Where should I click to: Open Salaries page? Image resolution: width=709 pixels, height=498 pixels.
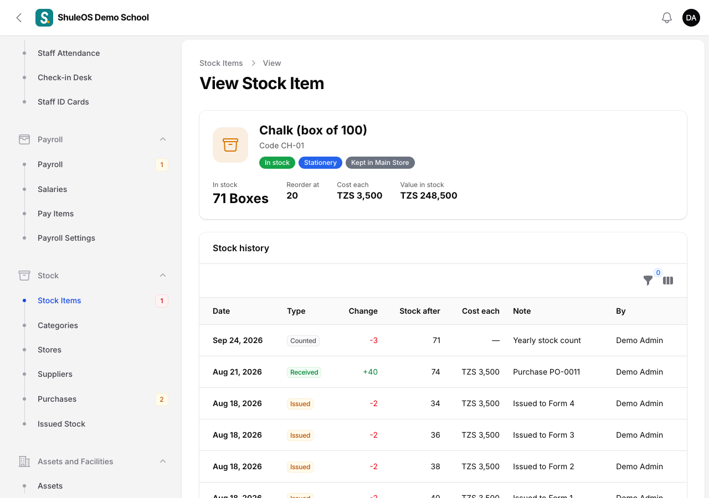[52, 189]
